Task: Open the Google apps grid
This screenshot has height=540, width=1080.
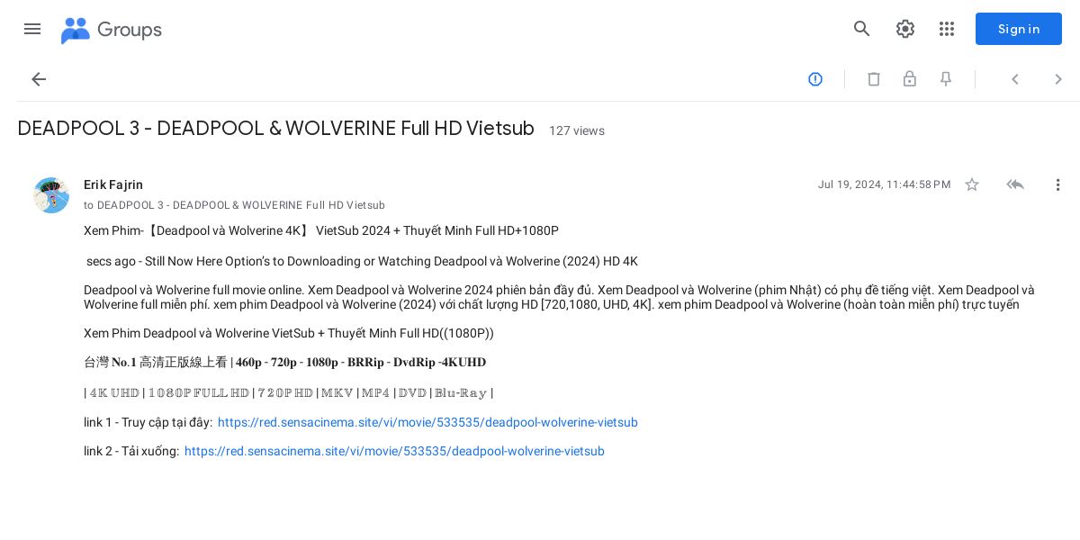Action: click(x=947, y=29)
